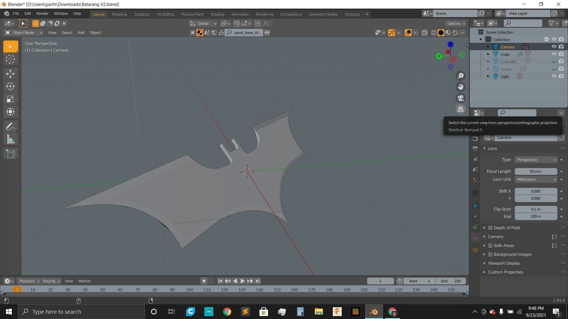Open Playback dropdown in timeline

29,281
